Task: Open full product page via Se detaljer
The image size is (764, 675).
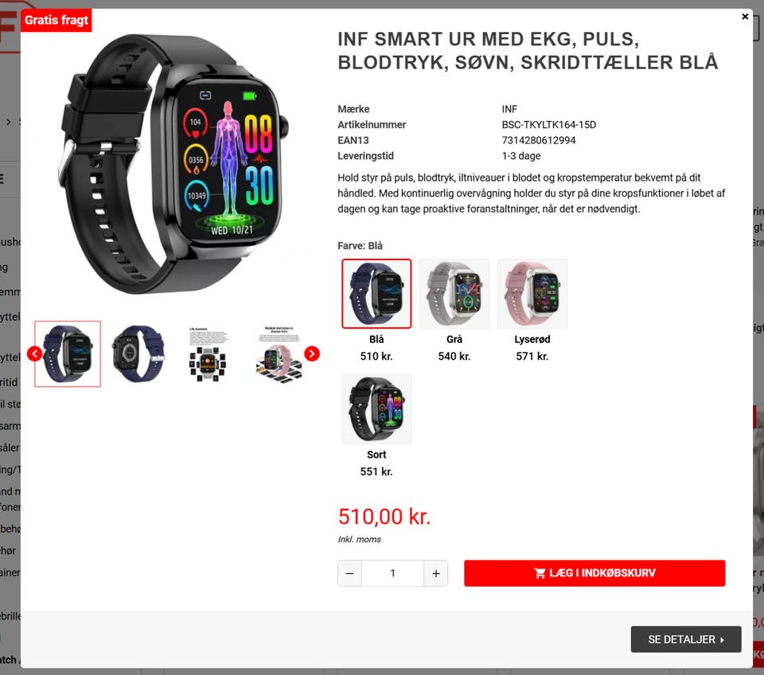Action: 686,639
